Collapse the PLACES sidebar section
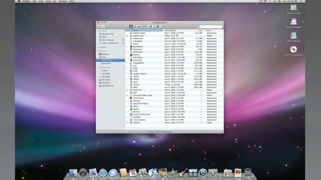321x180 pixels. (98, 51)
